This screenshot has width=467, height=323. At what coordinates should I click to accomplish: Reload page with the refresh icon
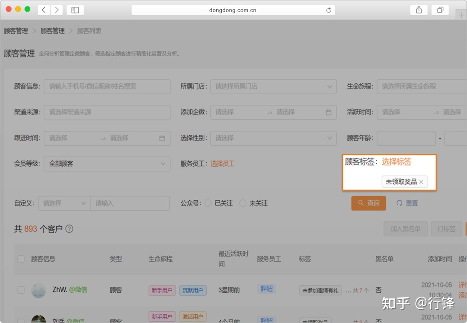point(329,10)
